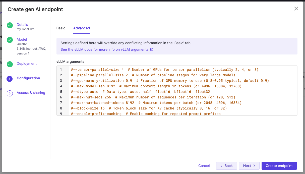Image resolution: width=305 pixels, height=174 pixels.
Task: Open the Access & sharing step
Action: 31,93
